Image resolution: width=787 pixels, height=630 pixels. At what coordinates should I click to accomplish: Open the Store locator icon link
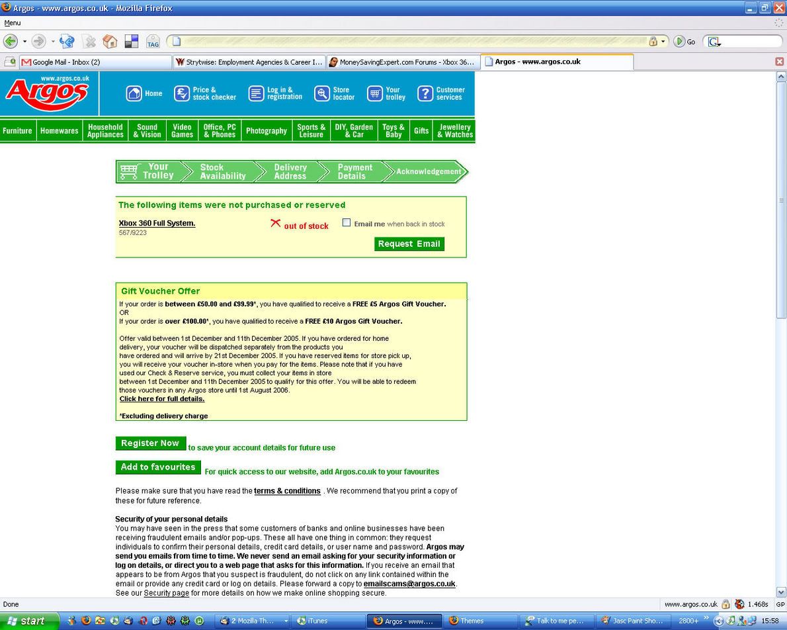(x=322, y=93)
